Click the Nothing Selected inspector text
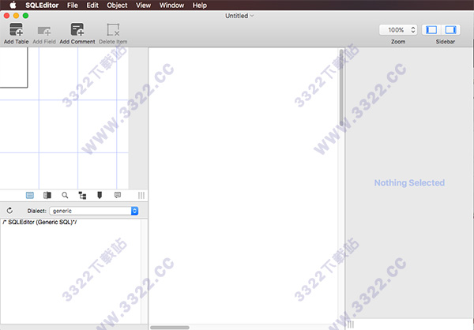This screenshot has width=474, height=330. 409,183
